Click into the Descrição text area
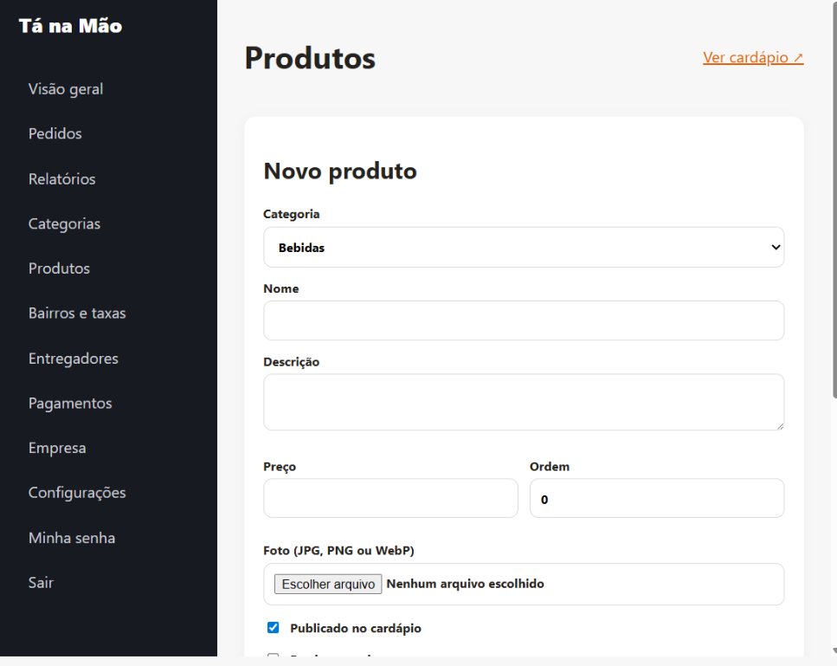 (524, 402)
